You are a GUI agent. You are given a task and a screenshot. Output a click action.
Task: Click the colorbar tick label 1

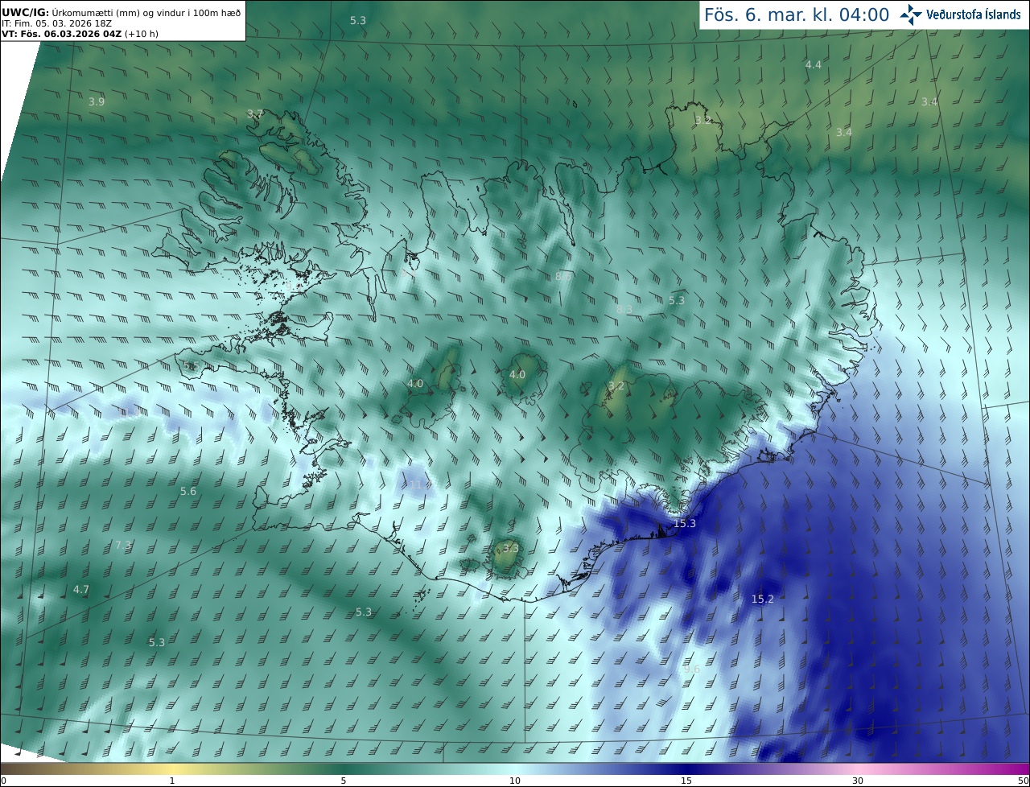[x=172, y=781]
